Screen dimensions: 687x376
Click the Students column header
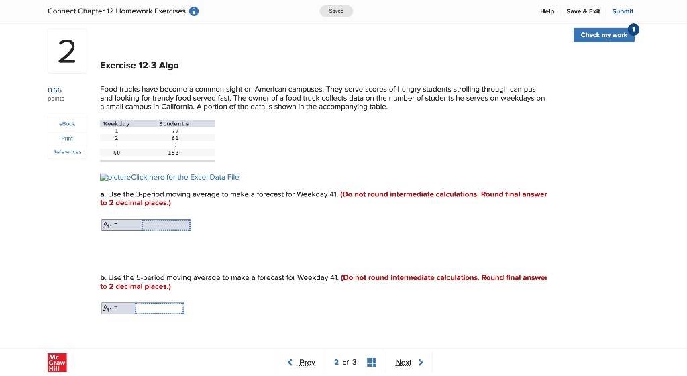[174, 124]
